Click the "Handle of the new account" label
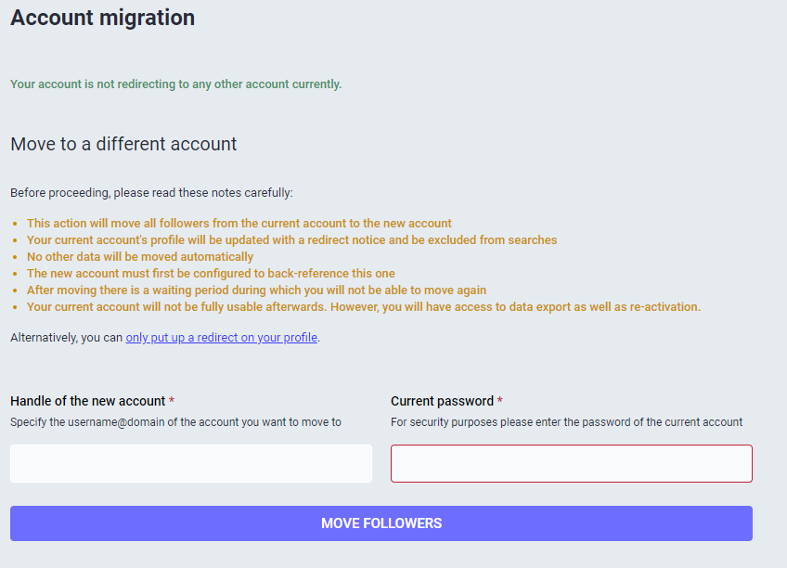This screenshot has height=568, width=787. [87, 401]
